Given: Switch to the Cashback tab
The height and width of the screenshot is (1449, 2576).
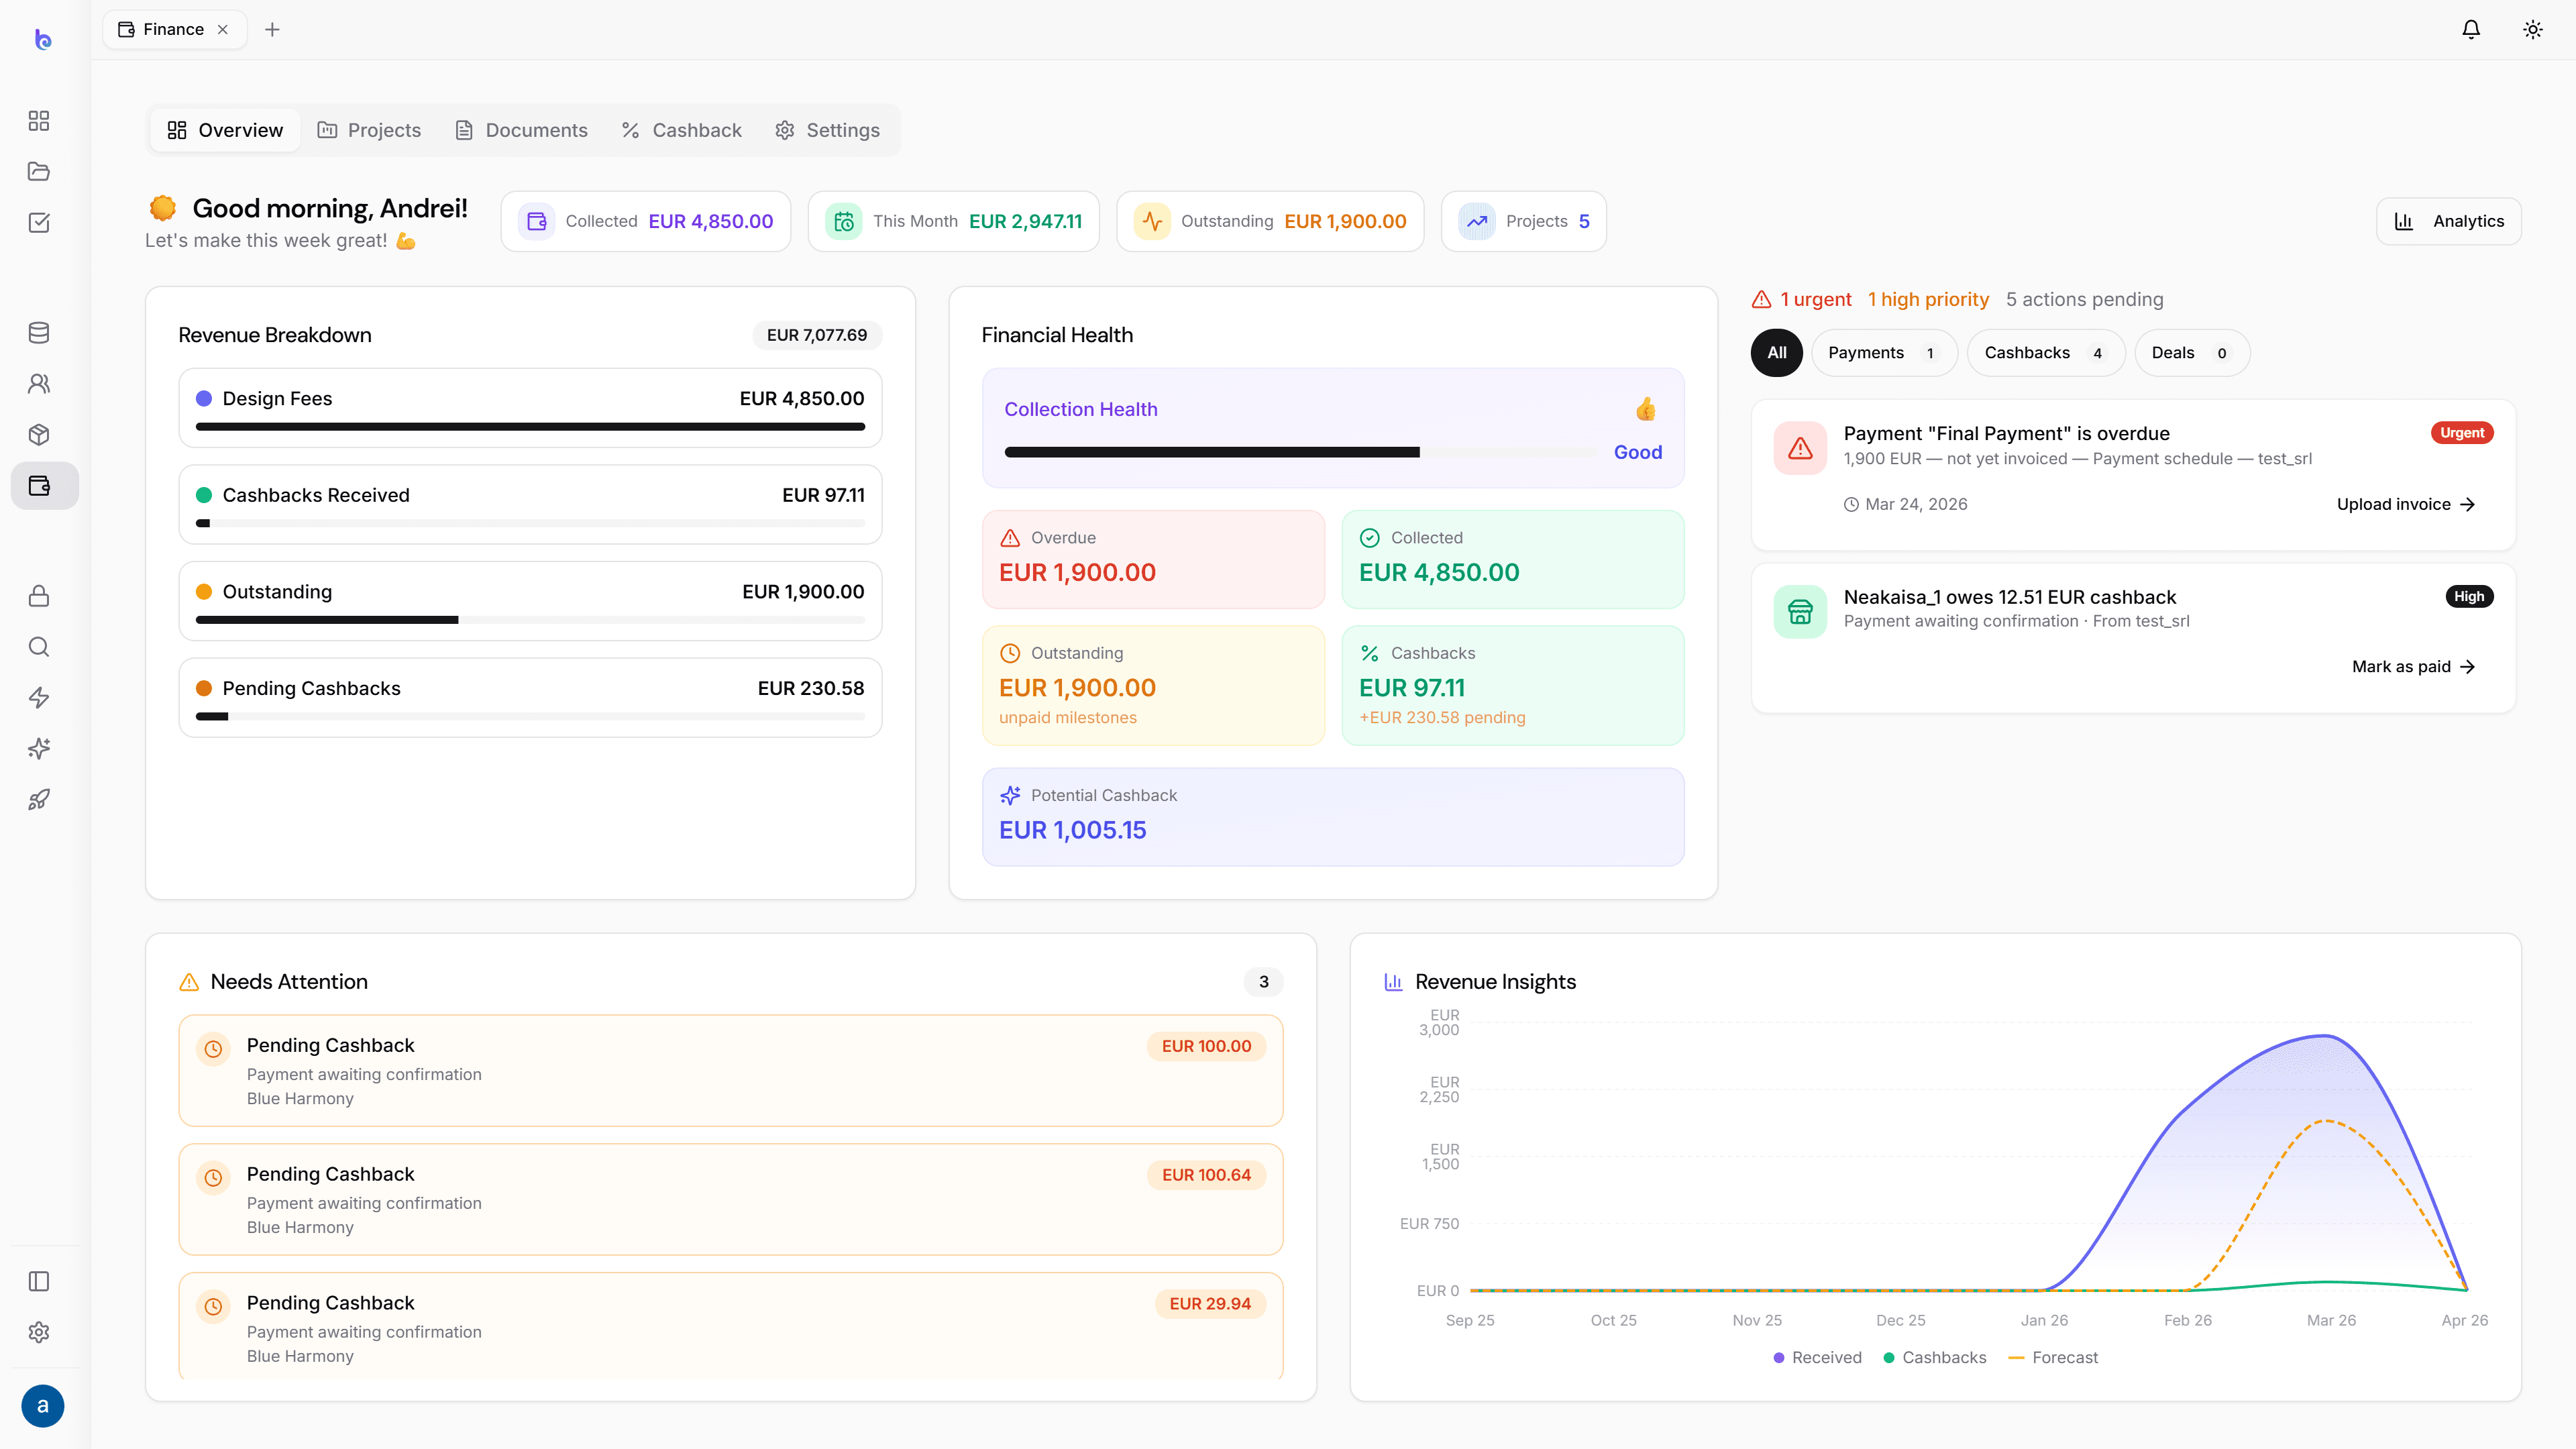Looking at the screenshot, I should pyautogui.click(x=681, y=130).
